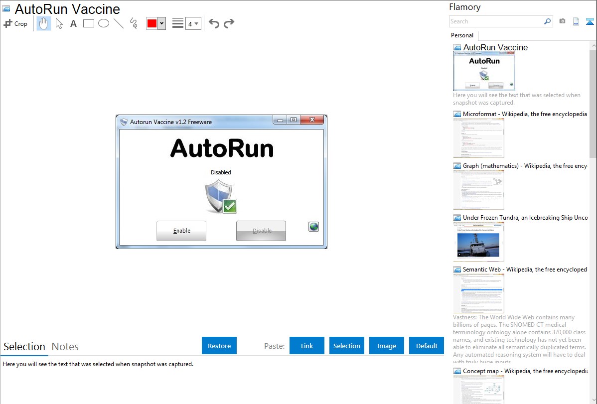Click the Link paste button
This screenshot has height=404, width=597.
[x=307, y=346]
